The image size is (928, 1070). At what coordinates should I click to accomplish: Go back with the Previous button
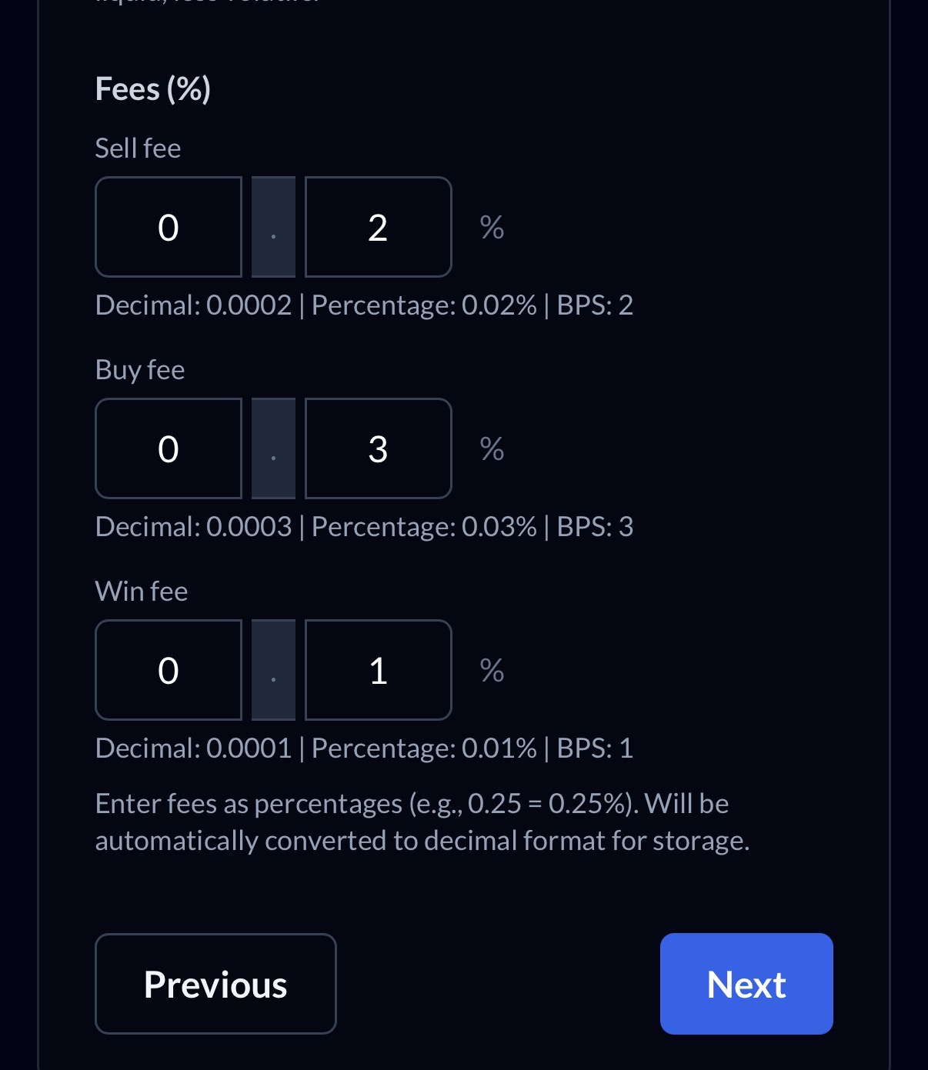click(x=215, y=984)
